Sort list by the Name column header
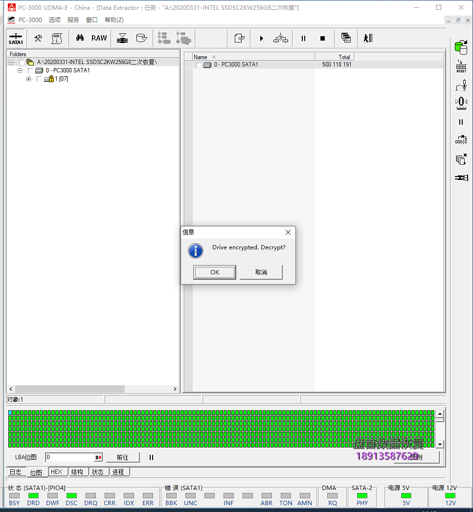The height and width of the screenshot is (512, 473). pyautogui.click(x=253, y=57)
